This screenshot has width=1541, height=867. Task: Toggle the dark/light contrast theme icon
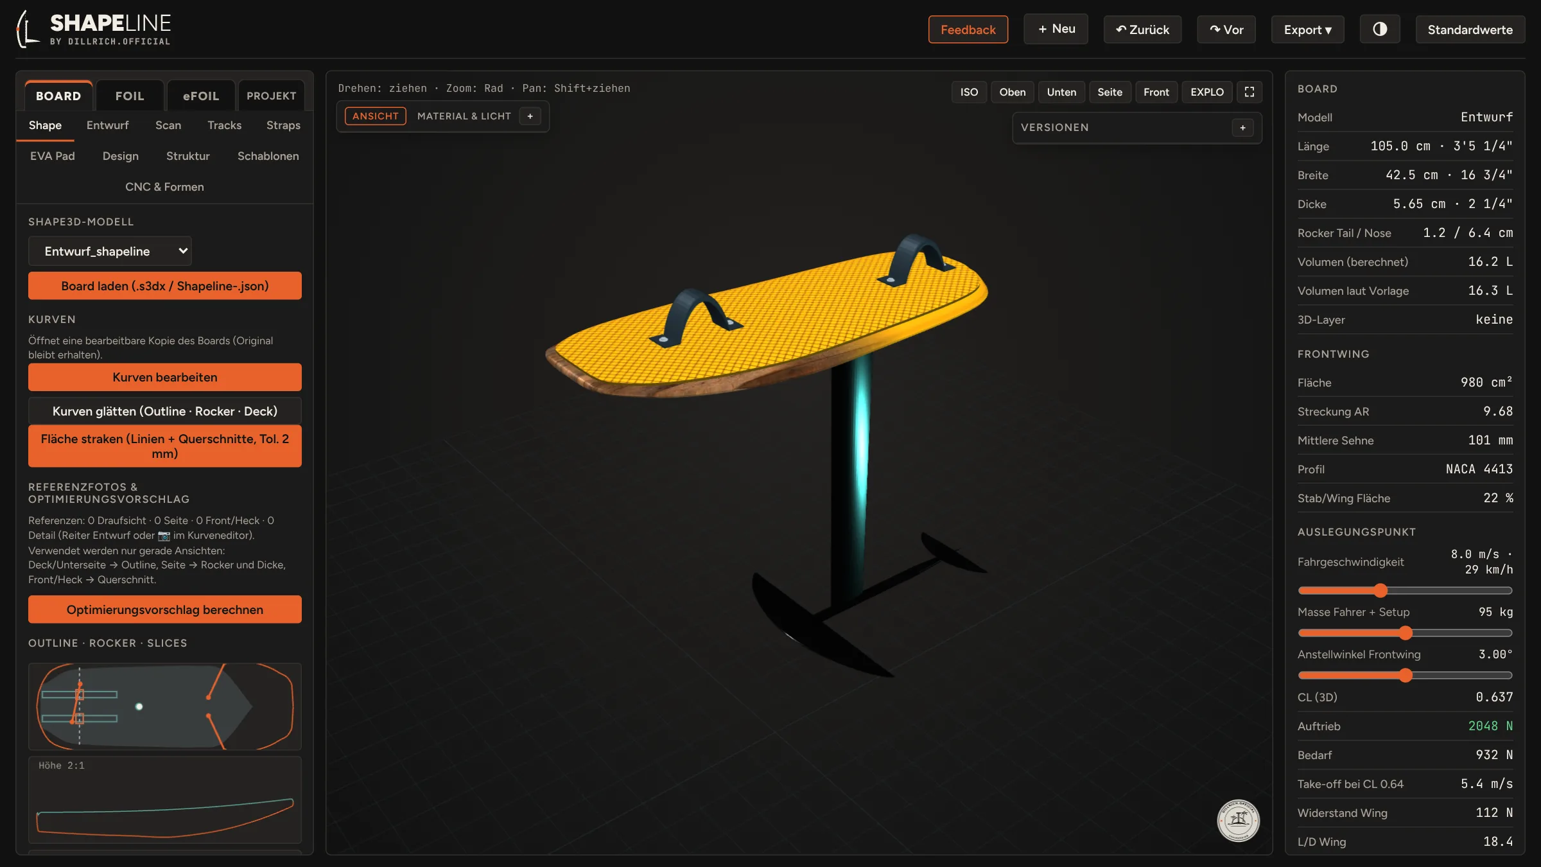[1380, 30]
